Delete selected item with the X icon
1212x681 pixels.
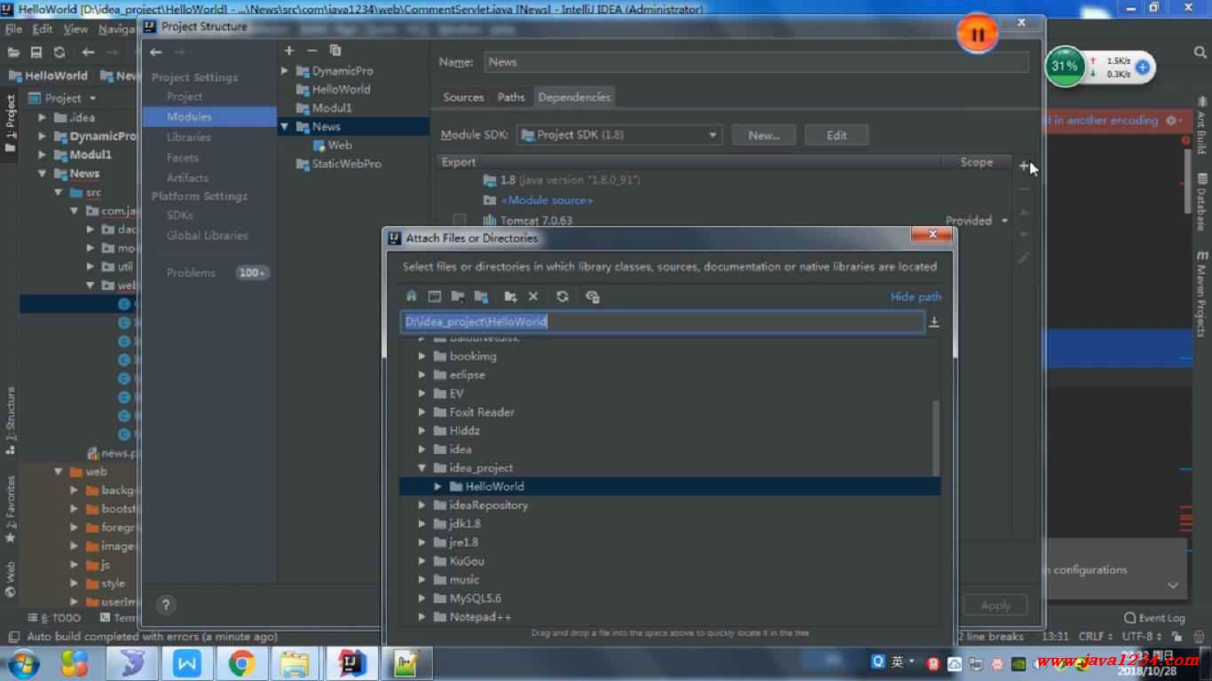tap(533, 296)
